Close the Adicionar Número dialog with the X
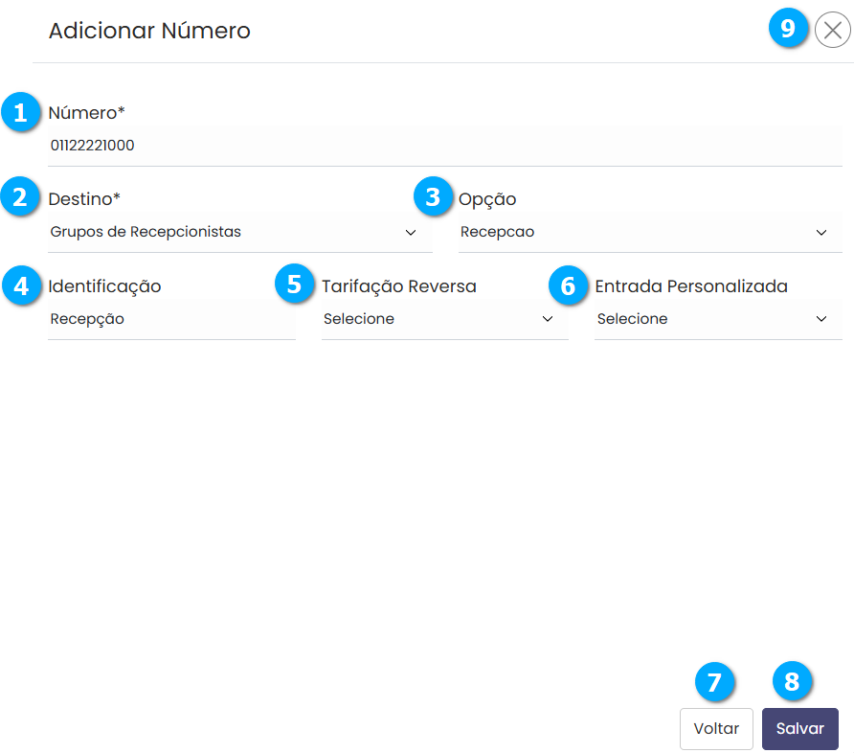Viewport: 854px width, 753px height. pos(832,31)
